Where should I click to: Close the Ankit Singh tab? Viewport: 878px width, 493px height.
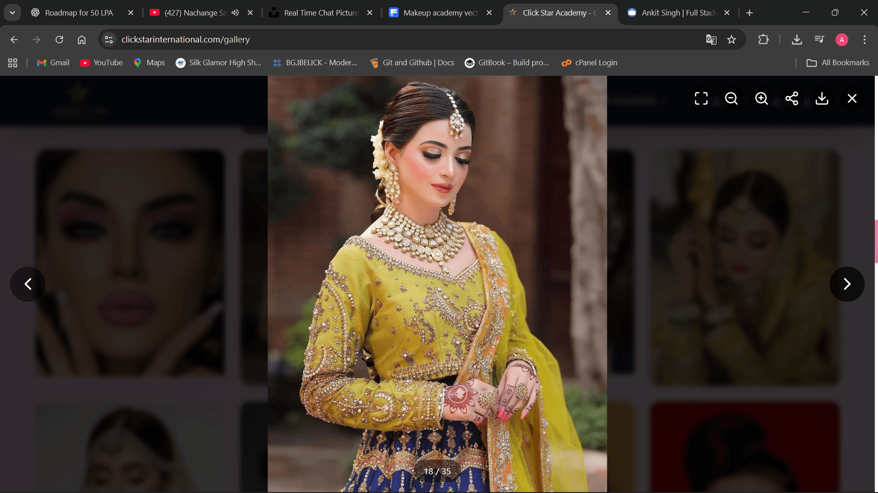pyautogui.click(x=727, y=13)
